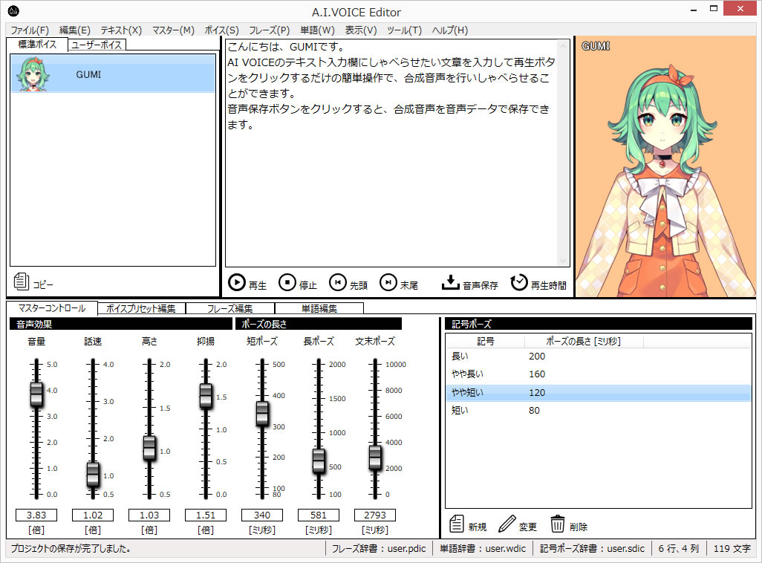
Task: Click the 6 行、4 列 cursor position
Action: [x=678, y=548]
